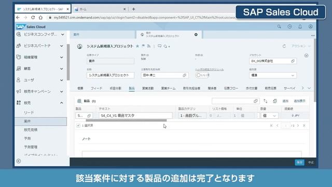Click the header link above いいえ switch

[209, 70]
